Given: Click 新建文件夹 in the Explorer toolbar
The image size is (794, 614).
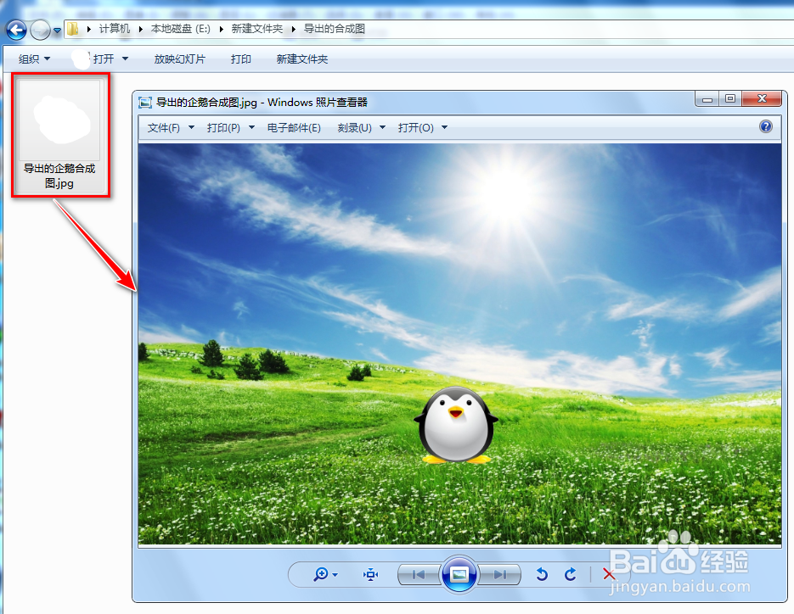Looking at the screenshot, I should tap(301, 59).
